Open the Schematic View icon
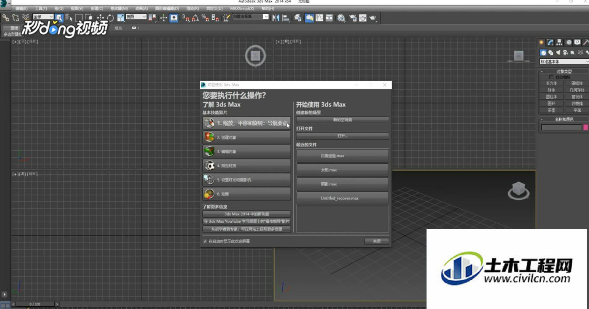589x309 pixels. click(329, 18)
